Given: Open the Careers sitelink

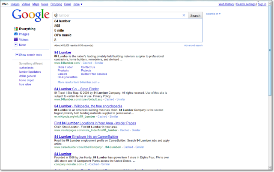Looking at the screenshot, I should (x=63, y=74).
